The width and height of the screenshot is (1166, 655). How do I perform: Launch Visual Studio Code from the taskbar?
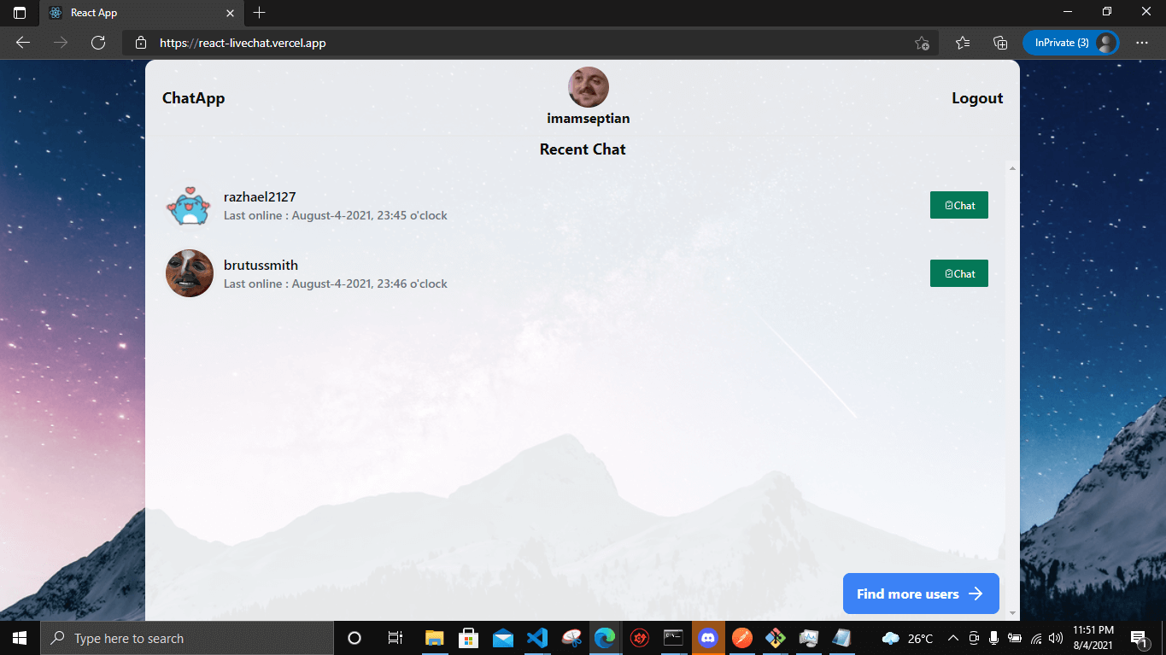pyautogui.click(x=537, y=638)
